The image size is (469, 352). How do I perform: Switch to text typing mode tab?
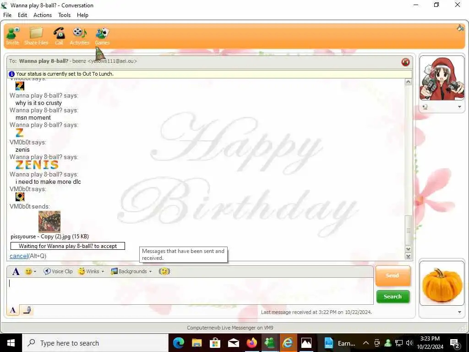click(x=13, y=310)
